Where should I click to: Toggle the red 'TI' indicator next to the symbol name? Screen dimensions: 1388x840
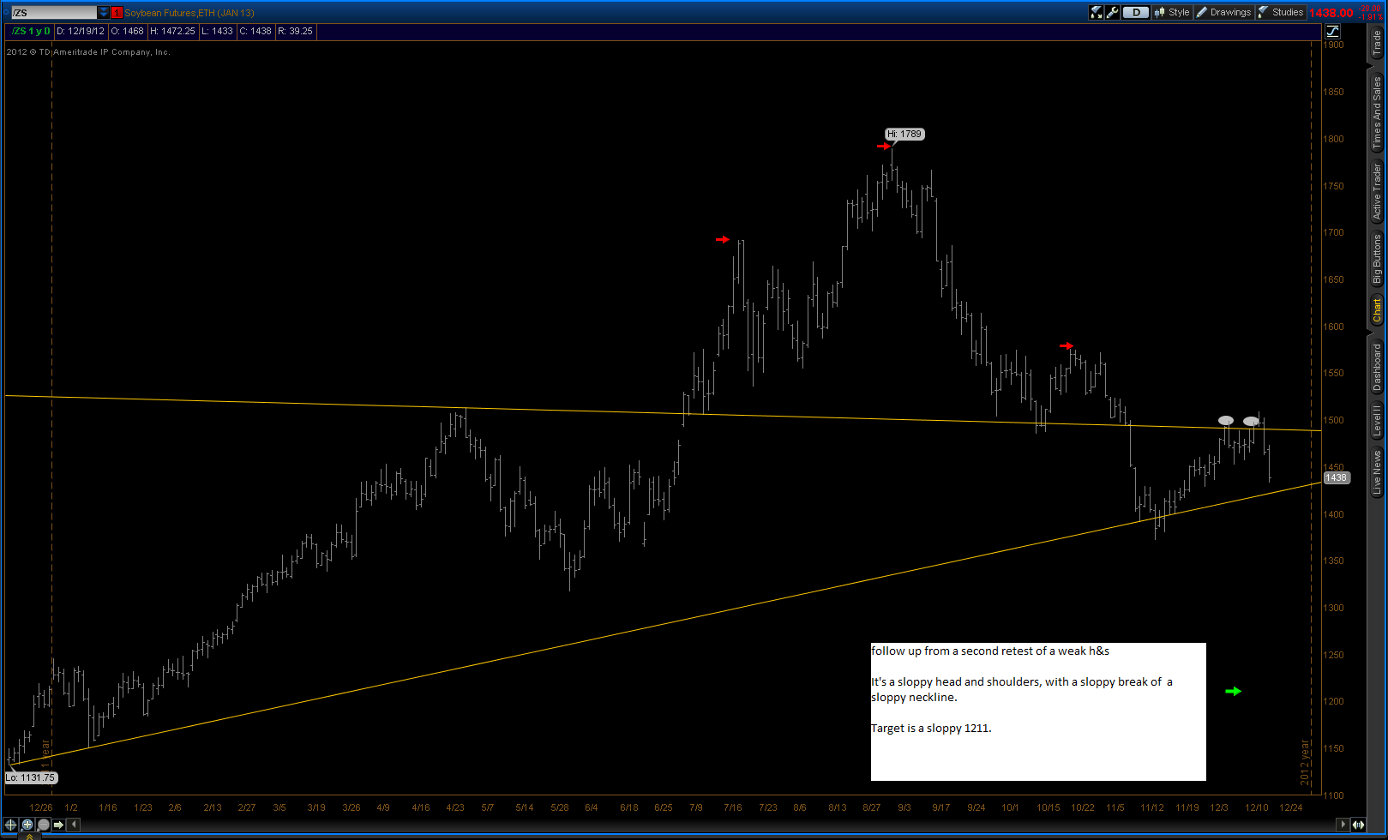[118, 12]
